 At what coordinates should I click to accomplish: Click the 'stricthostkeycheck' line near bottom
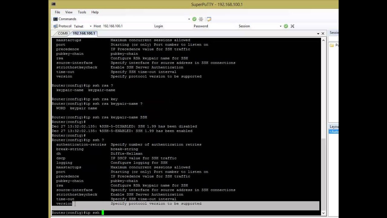pos(120,194)
